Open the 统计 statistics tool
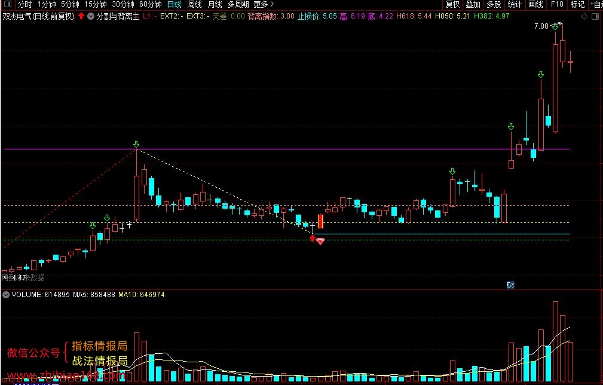The image size is (603, 385). coord(515,4)
